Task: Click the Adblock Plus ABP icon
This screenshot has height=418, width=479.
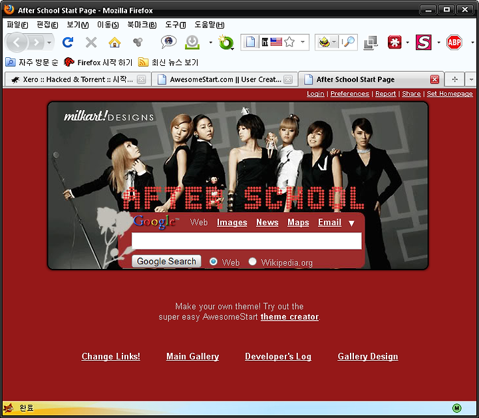Action: [454, 42]
